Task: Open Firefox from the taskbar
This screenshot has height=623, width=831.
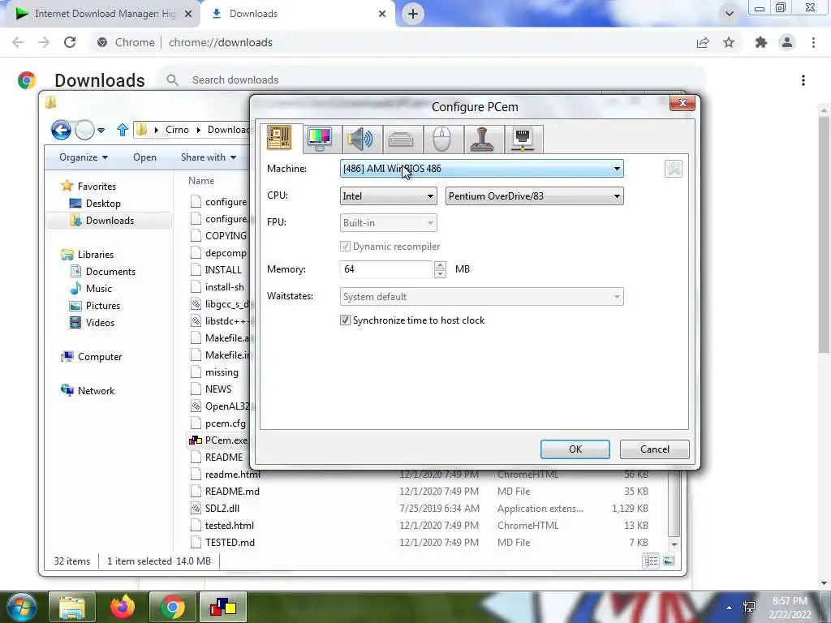Action: [x=123, y=607]
